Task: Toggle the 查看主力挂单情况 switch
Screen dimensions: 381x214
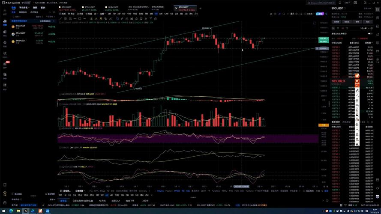Action: click(370, 33)
